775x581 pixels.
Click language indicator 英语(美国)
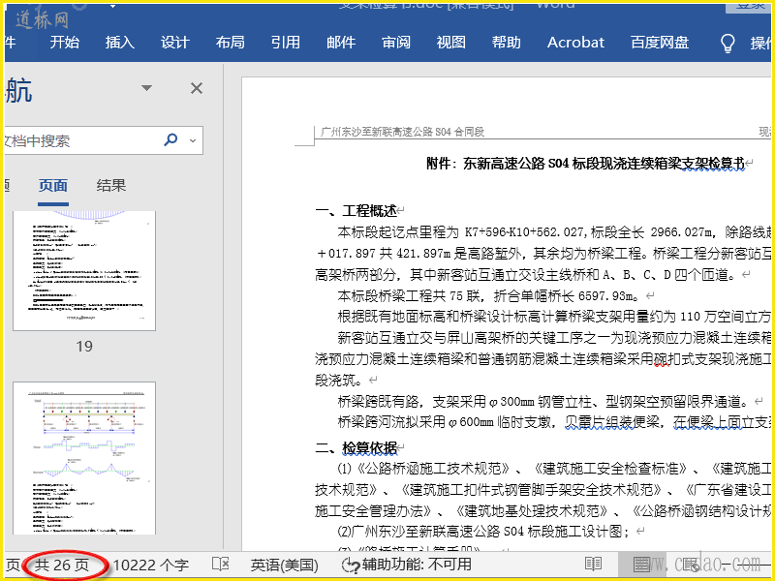pos(284,565)
